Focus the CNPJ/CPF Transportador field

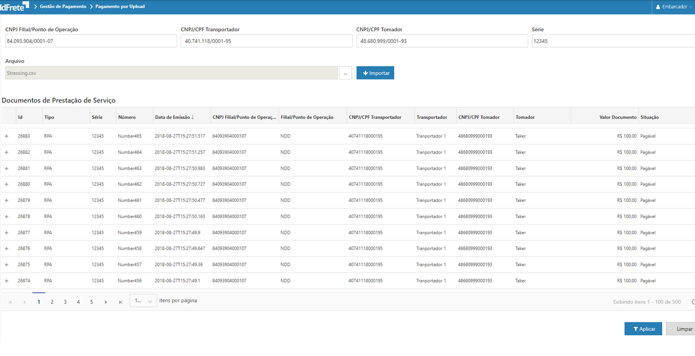[x=266, y=41]
